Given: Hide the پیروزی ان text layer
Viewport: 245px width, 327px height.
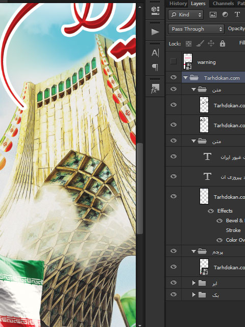Looking at the screenshot, I should pos(174,176).
